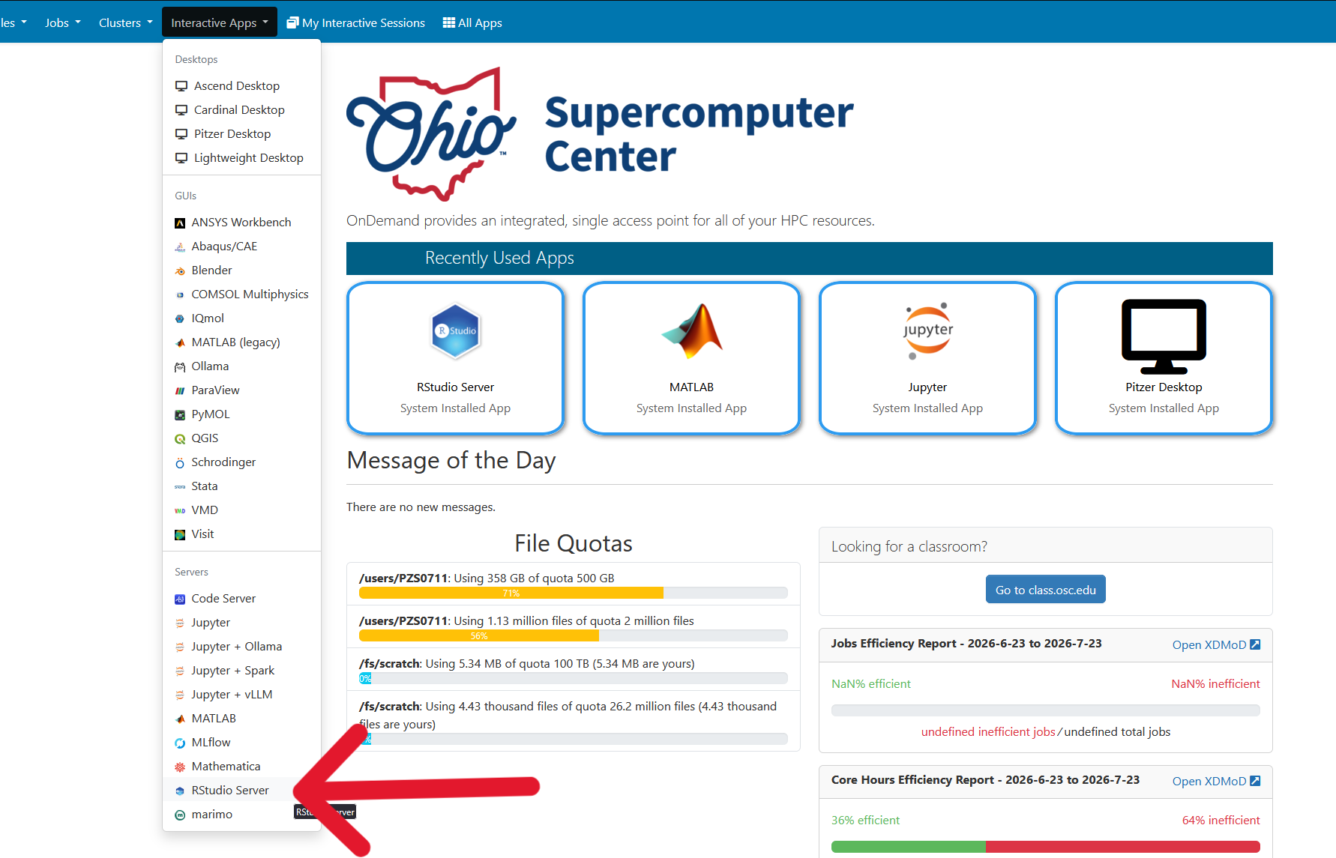Click "There are no new messages." text
Image resolution: width=1336 pixels, height=858 pixels.
click(421, 507)
